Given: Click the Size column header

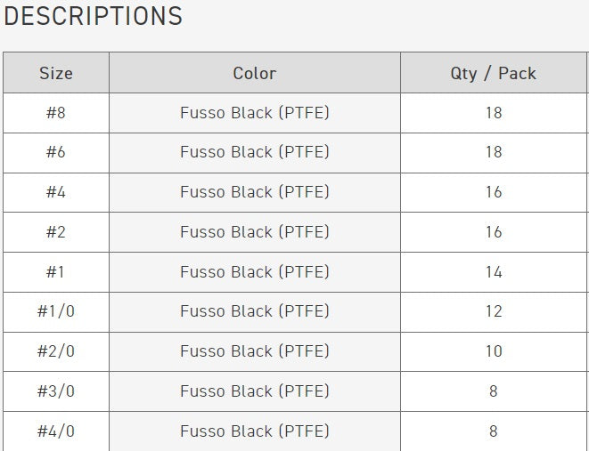Looking at the screenshot, I should click(x=56, y=73).
